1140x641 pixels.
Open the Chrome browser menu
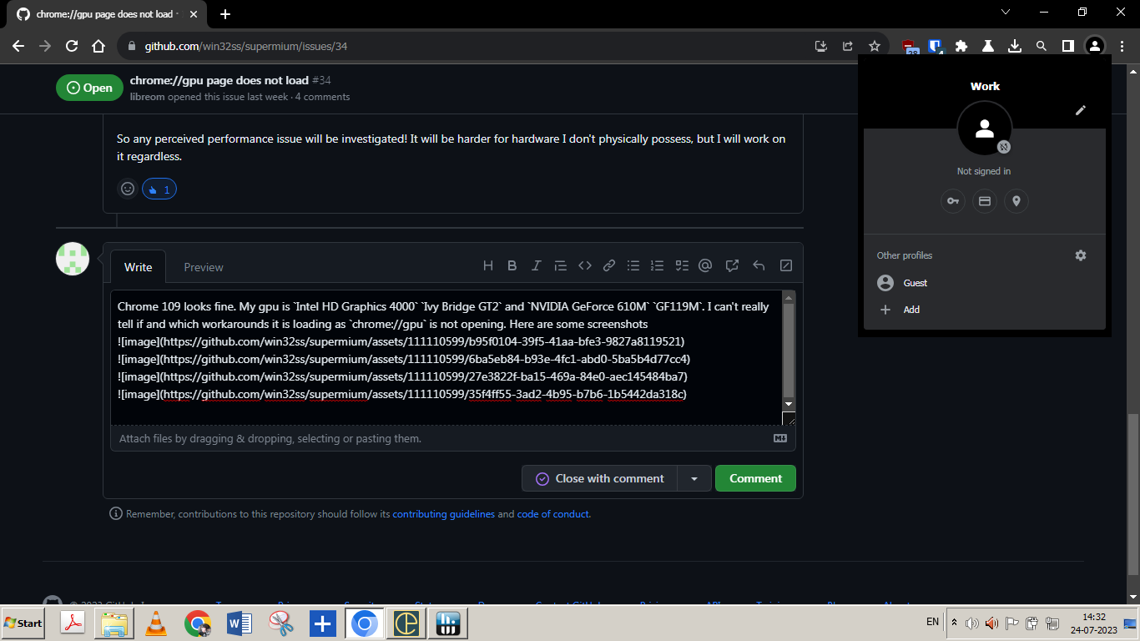[1121, 48]
